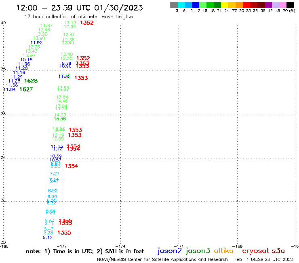Screen dimensions: 299x263
Task: Click the wave height value 14.46
Action: [62, 101]
